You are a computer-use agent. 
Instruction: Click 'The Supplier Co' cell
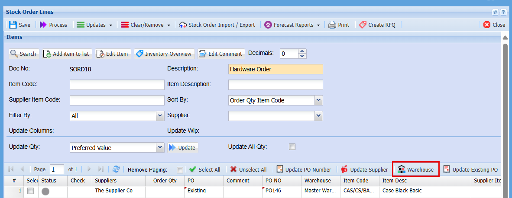coord(119,191)
